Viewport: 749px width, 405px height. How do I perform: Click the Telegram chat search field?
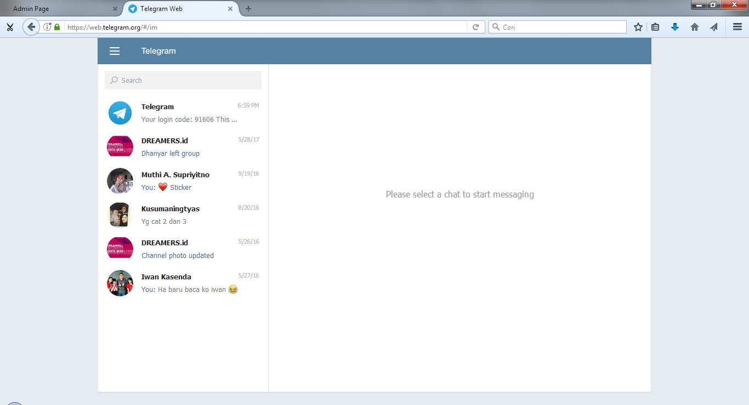coord(183,80)
